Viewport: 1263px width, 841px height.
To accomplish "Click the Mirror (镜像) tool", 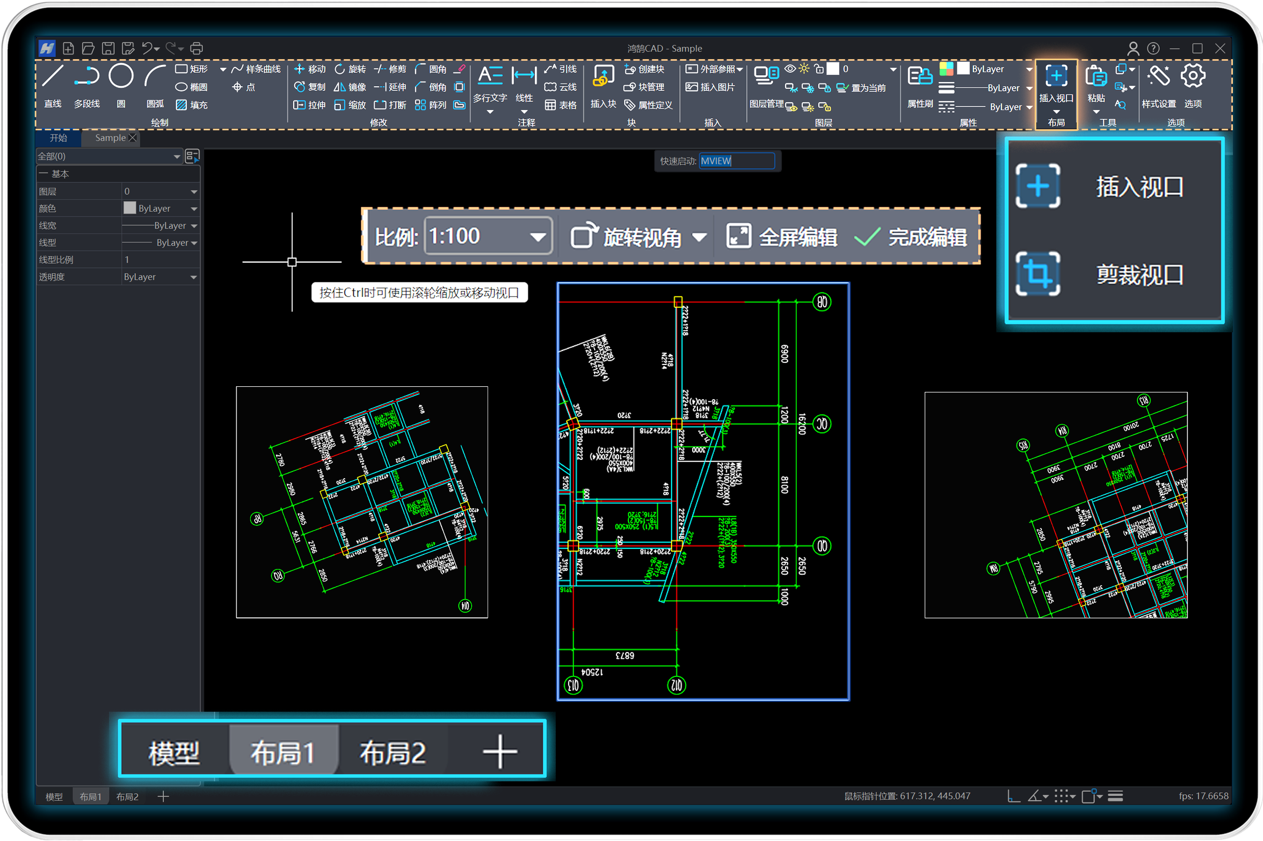I will point(340,87).
